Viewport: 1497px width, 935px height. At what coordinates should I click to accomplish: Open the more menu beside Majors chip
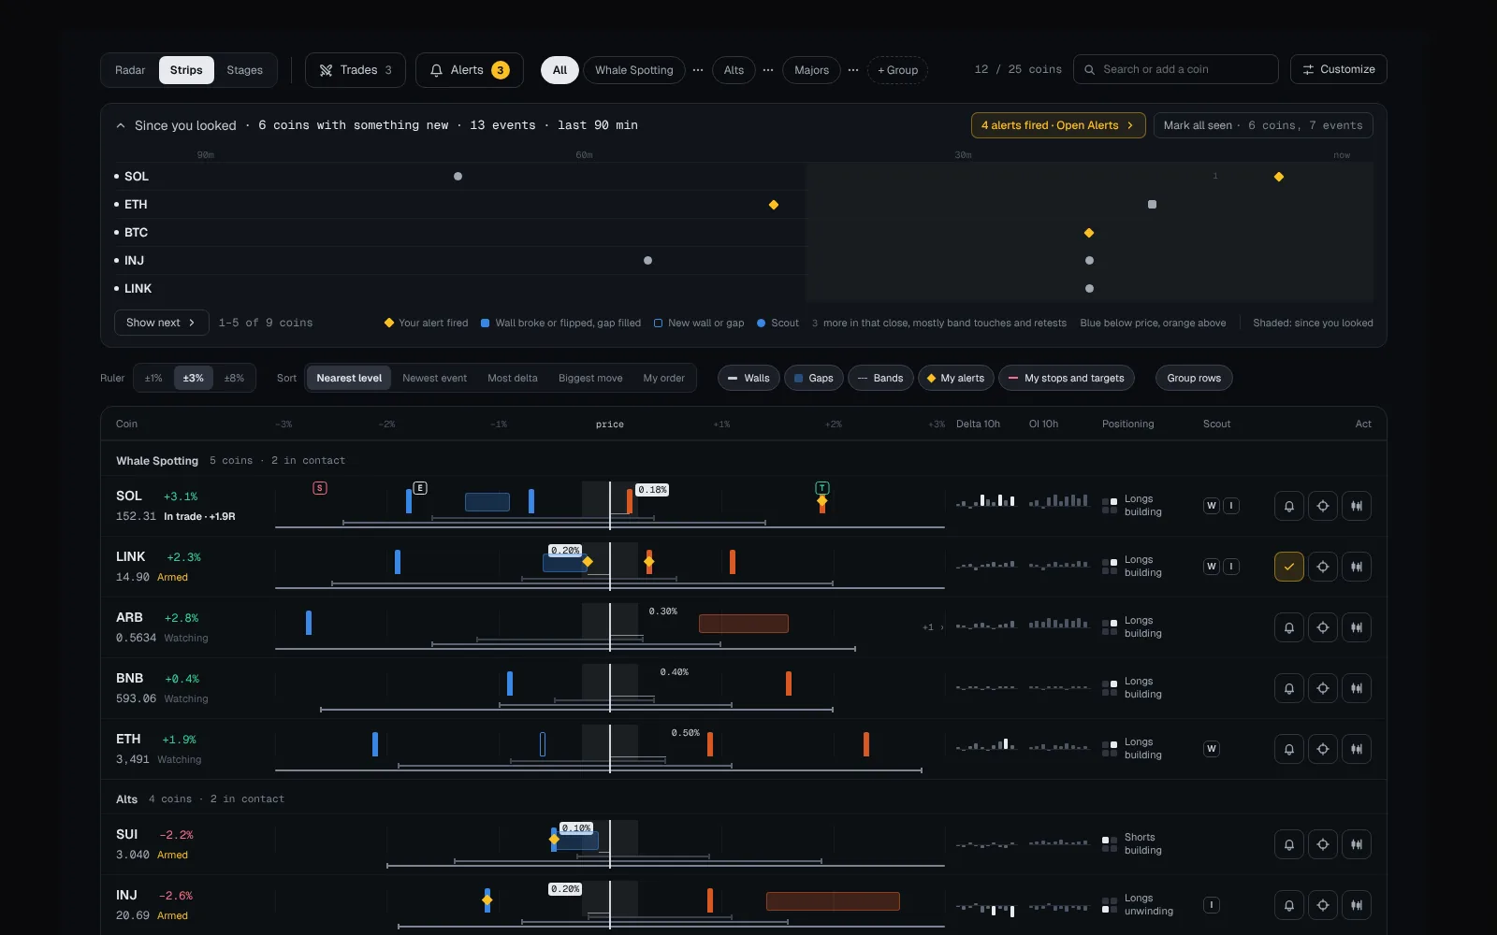coord(853,70)
